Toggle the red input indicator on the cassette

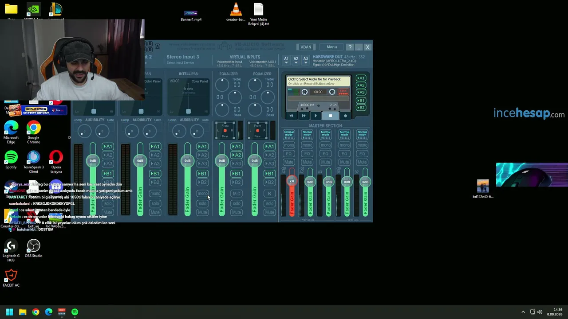[343, 92]
